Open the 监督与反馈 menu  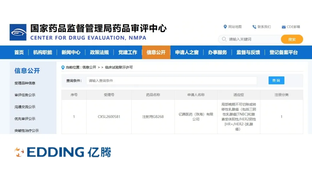248,52
